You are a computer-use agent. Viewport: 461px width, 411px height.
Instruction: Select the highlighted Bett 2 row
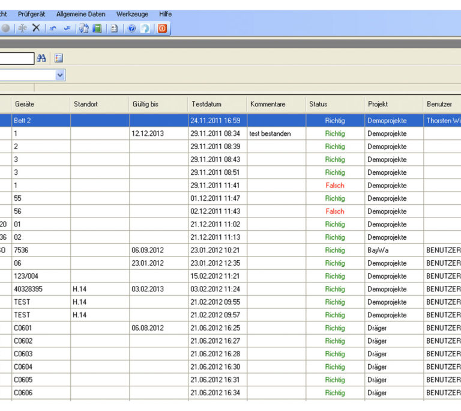(230, 121)
